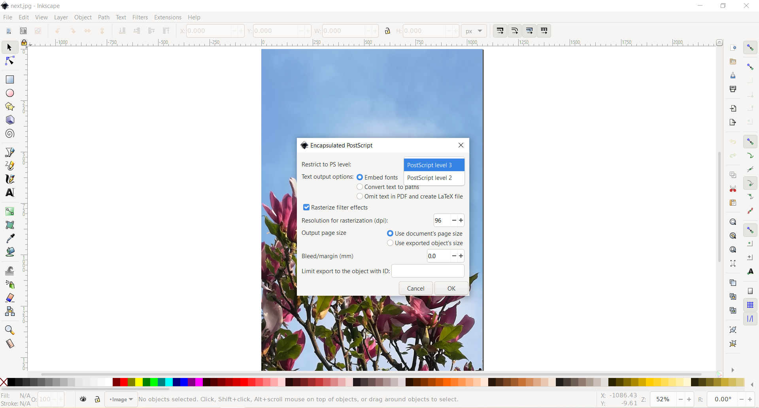The height and width of the screenshot is (408, 759).
Task: Select the Star and polygon tool
Action: coord(10,107)
